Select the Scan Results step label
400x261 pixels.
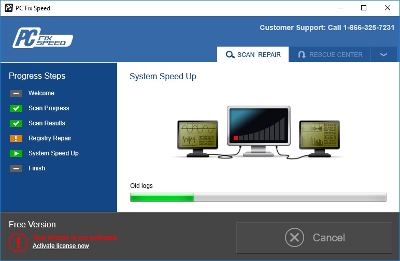[47, 123]
